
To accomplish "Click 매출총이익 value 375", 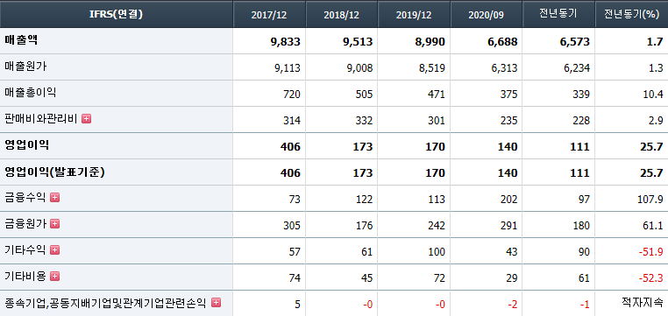I will click(x=509, y=95).
